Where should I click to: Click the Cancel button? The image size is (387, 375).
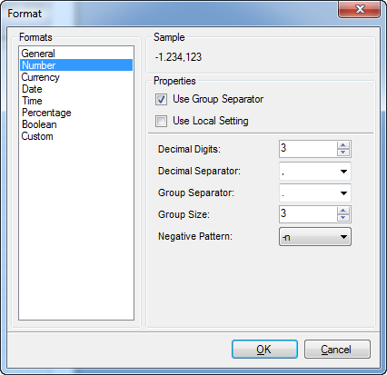tap(337, 350)
